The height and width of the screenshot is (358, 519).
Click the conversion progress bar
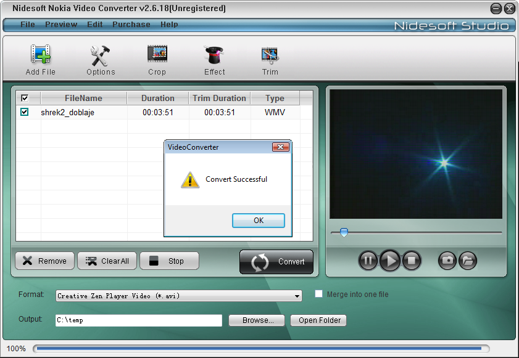pos(261,348)
